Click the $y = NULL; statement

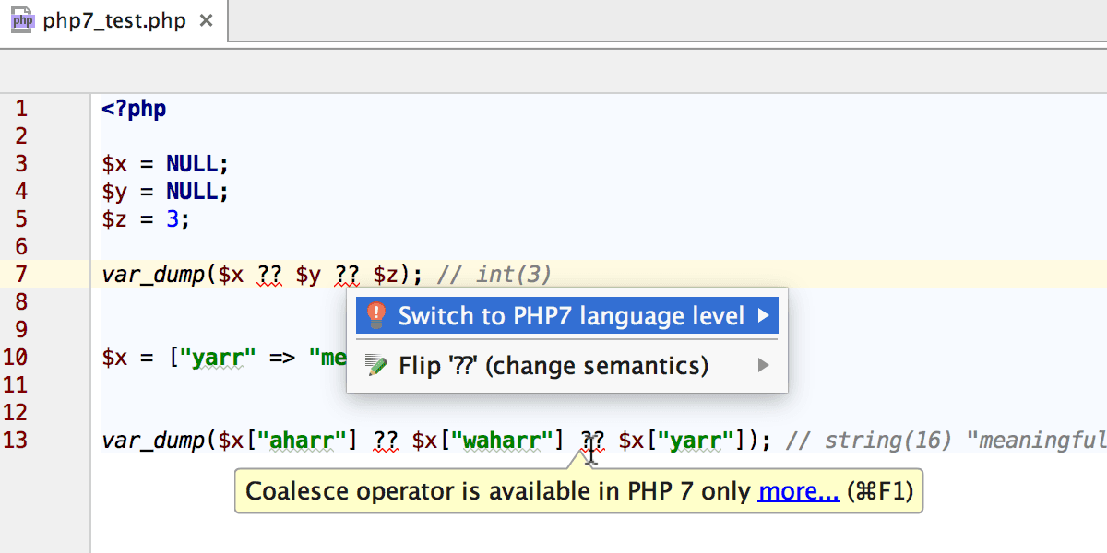[165, 192]
